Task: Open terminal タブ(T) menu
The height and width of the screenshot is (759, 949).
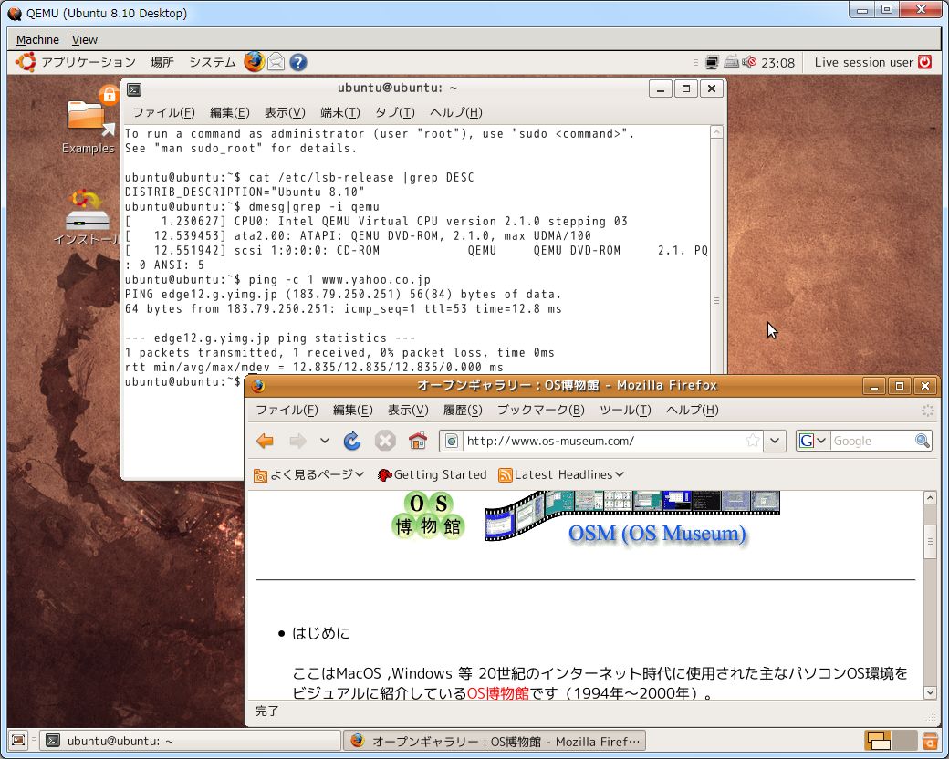Action: [395, 112]
